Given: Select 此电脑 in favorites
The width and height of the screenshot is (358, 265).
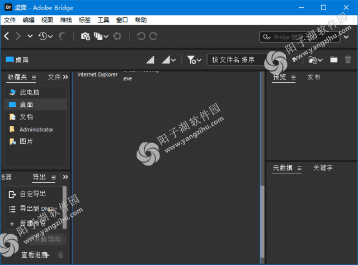Looking at the screenshot, I should click(x=36, y=92).
